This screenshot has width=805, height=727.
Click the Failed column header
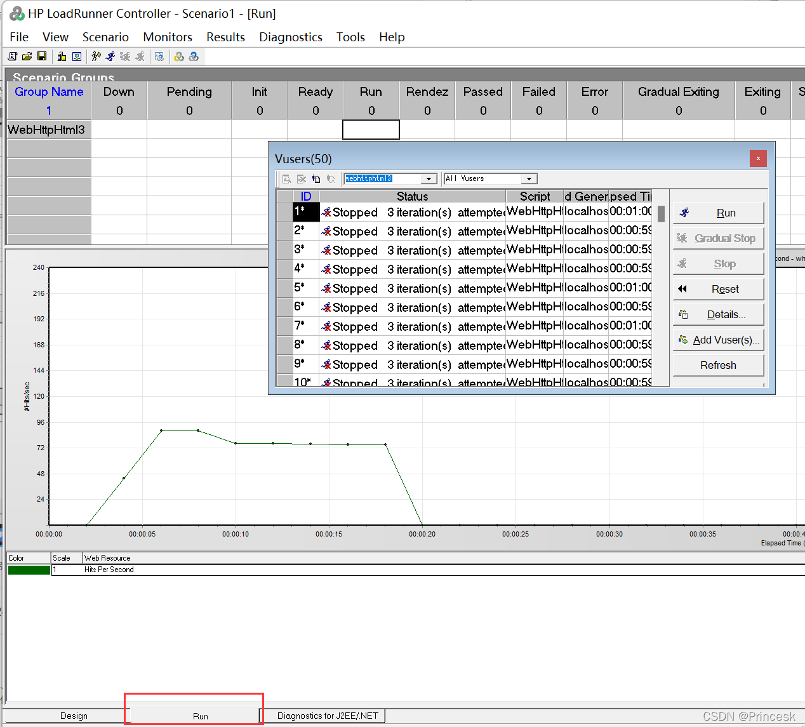[539, 91]
